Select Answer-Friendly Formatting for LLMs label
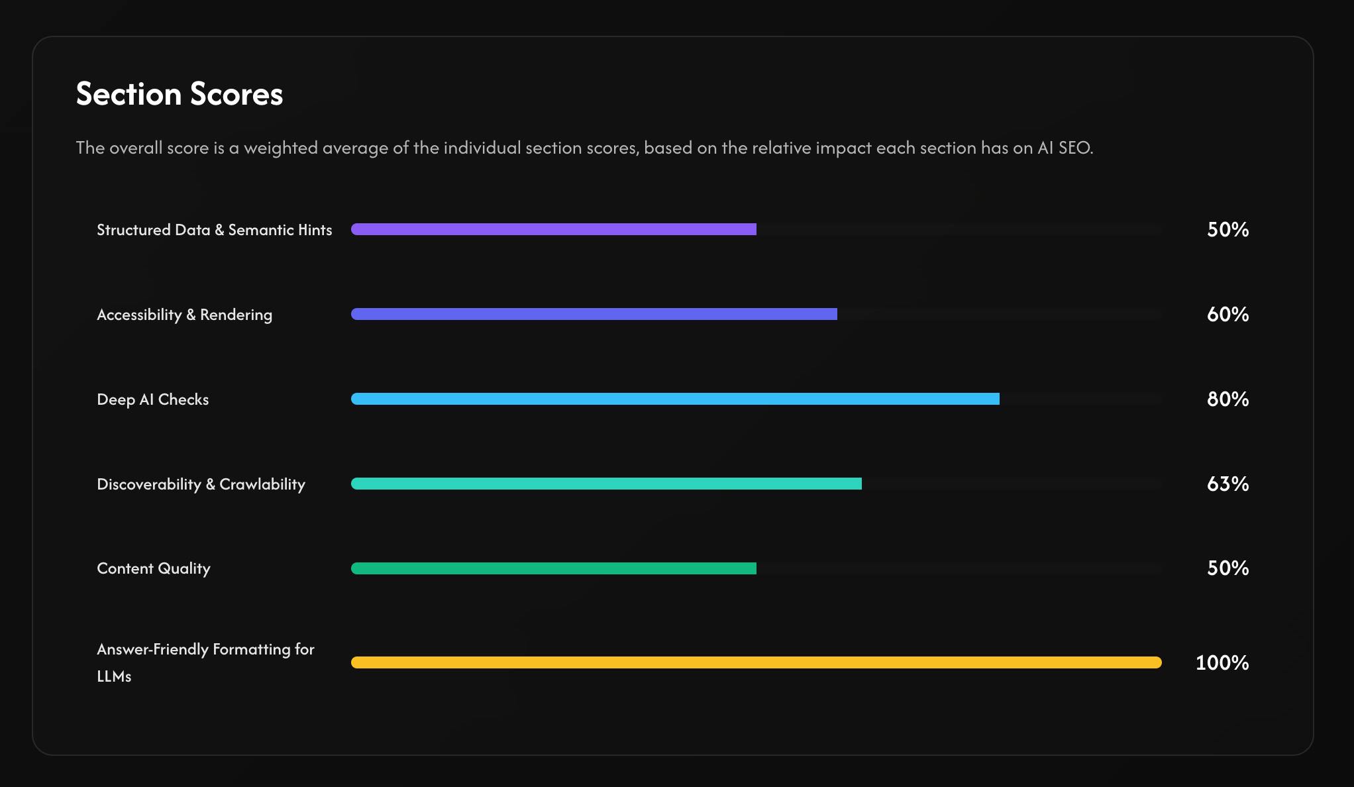 point(206,662)
